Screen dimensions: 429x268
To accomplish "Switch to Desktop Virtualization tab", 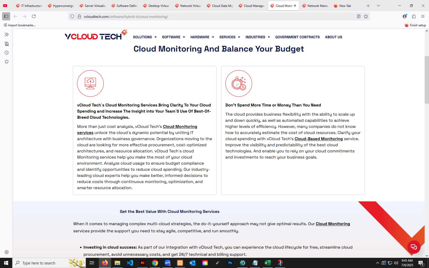I will click(156, 6).
